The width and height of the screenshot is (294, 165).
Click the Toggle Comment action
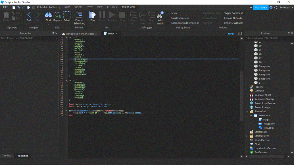(x=233, y=13)
